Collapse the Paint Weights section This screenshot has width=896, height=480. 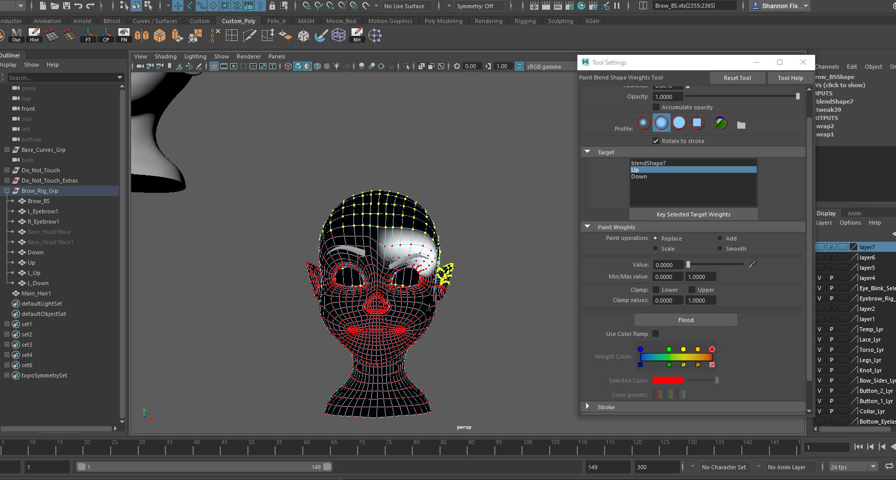(588, 227)
